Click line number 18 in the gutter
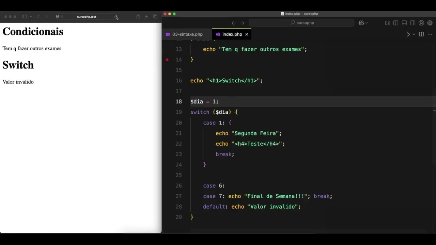 click(x=179, y=101)
